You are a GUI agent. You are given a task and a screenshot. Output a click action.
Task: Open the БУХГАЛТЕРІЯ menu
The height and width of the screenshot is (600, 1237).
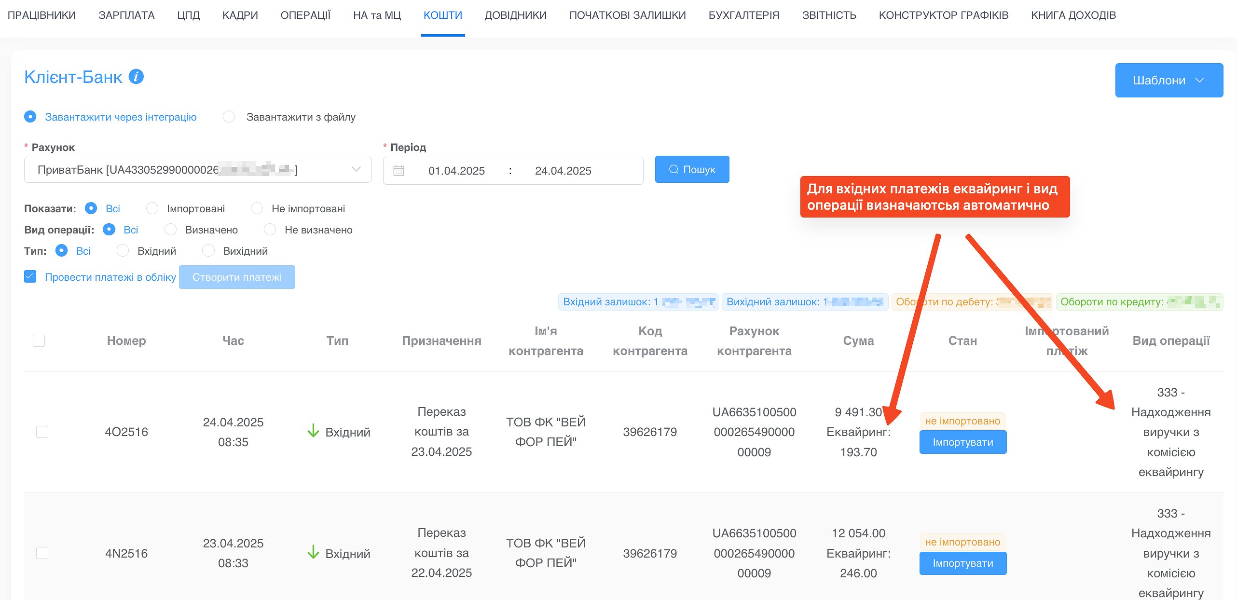point(743,15)
